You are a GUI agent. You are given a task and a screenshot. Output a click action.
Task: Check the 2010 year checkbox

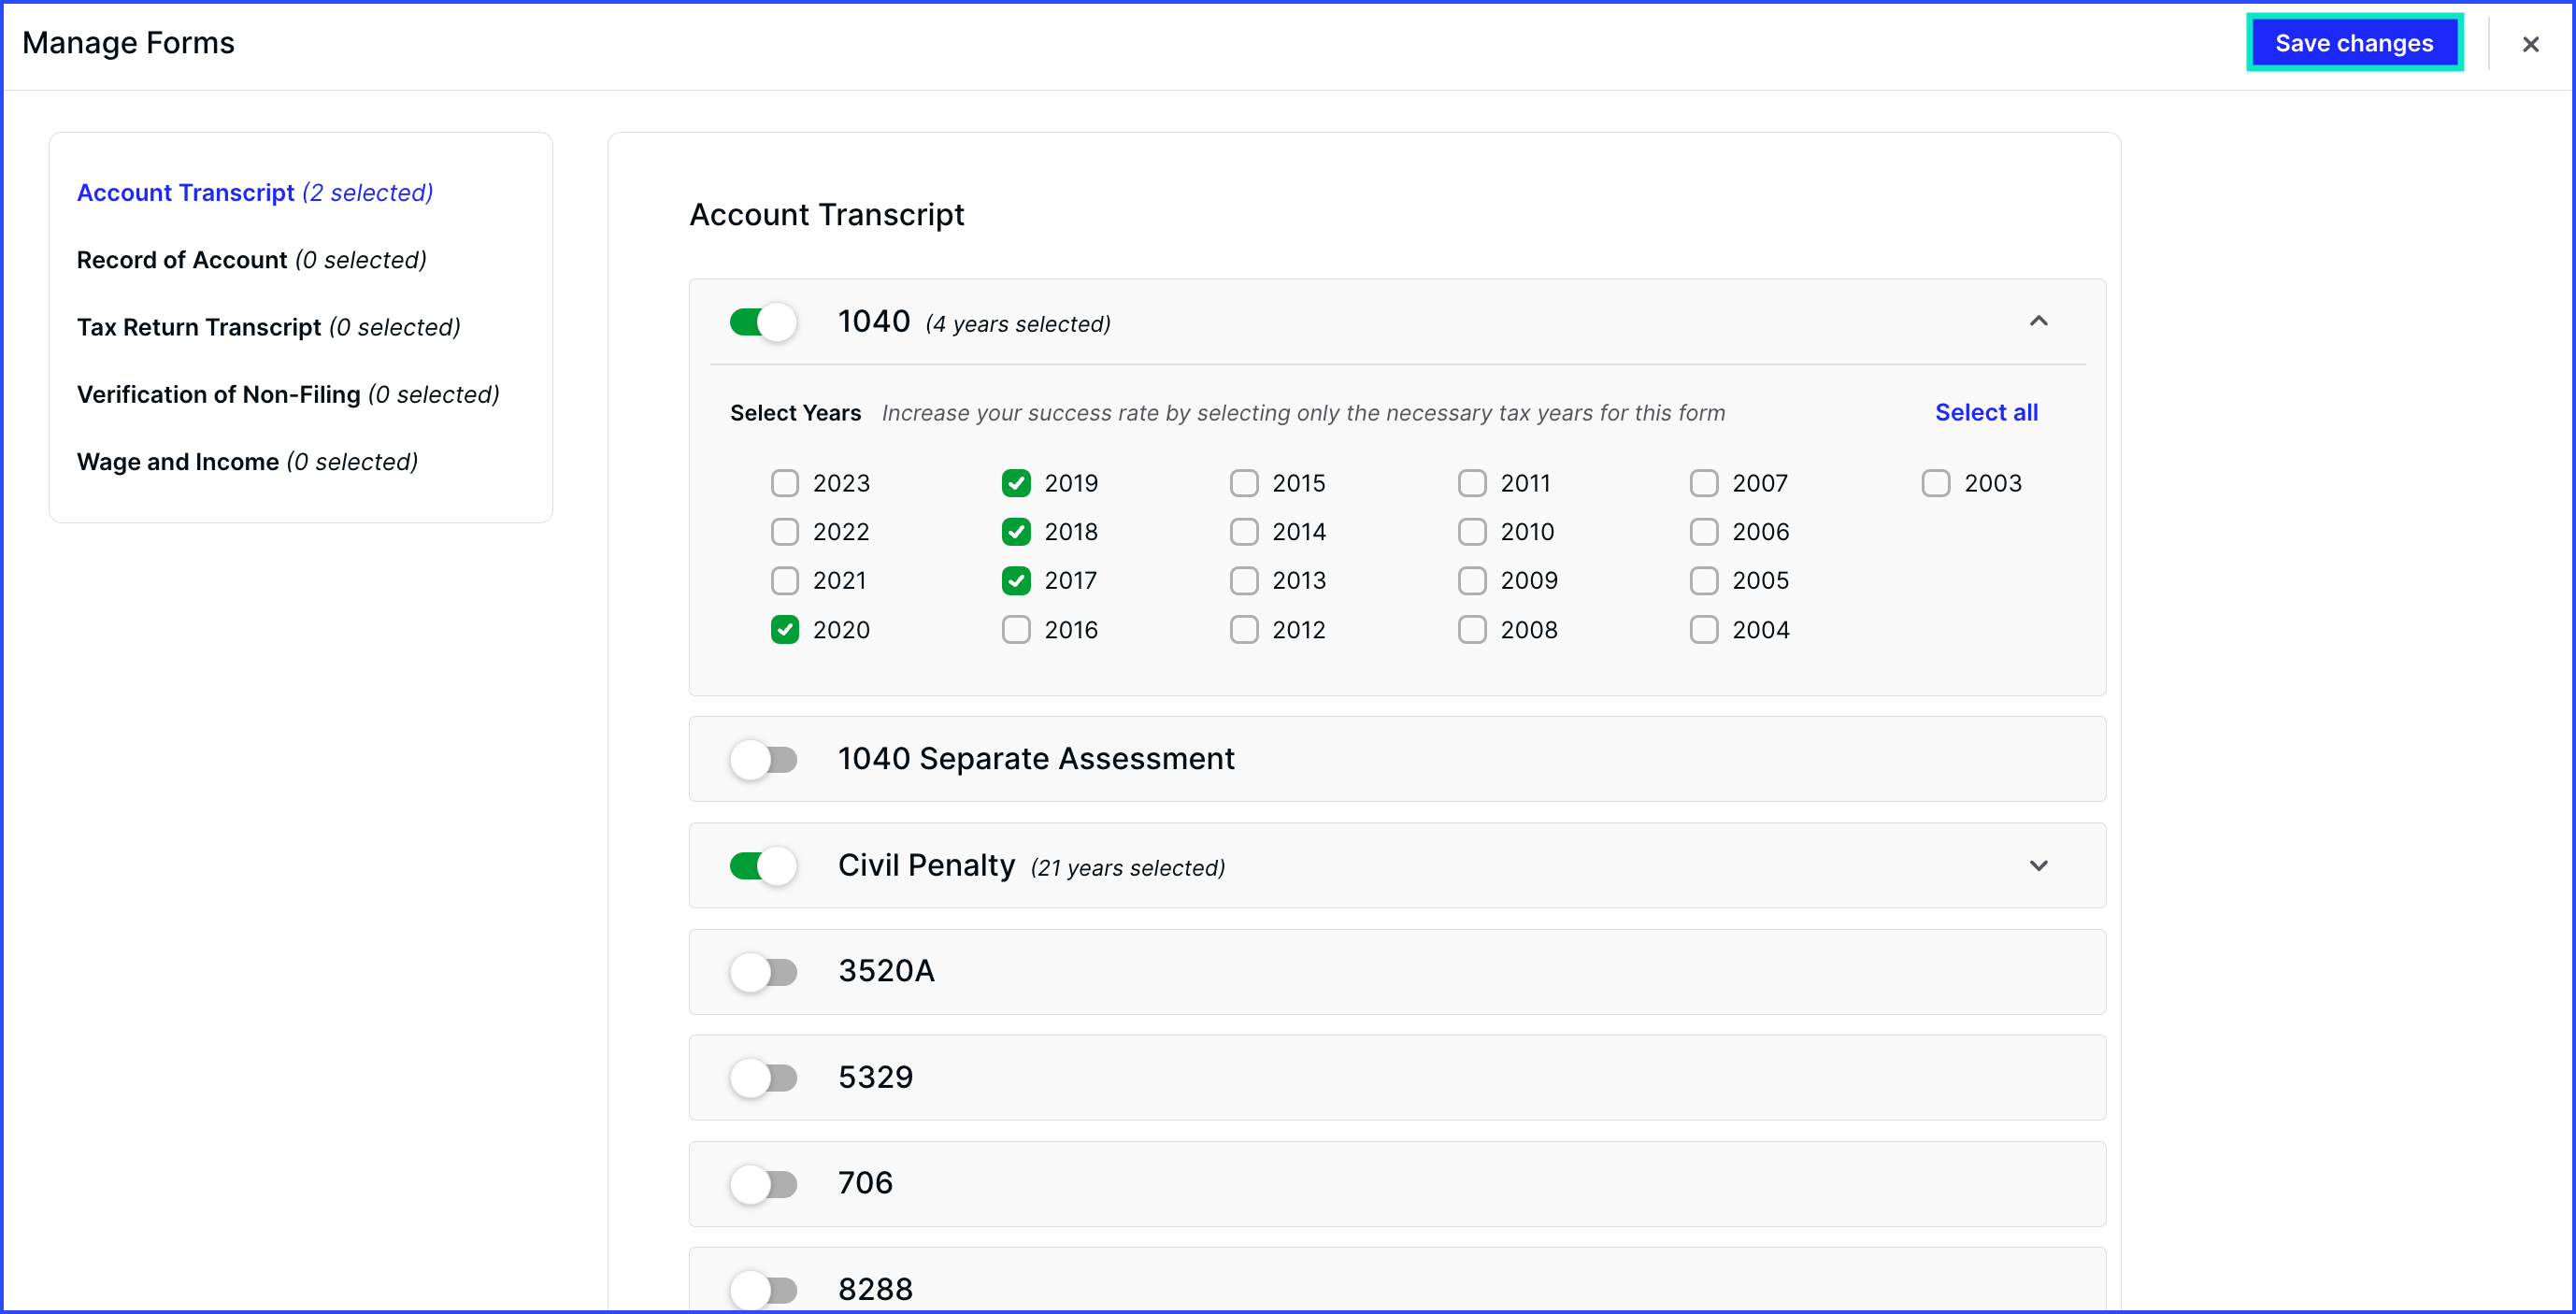(x=1472, y=532)
